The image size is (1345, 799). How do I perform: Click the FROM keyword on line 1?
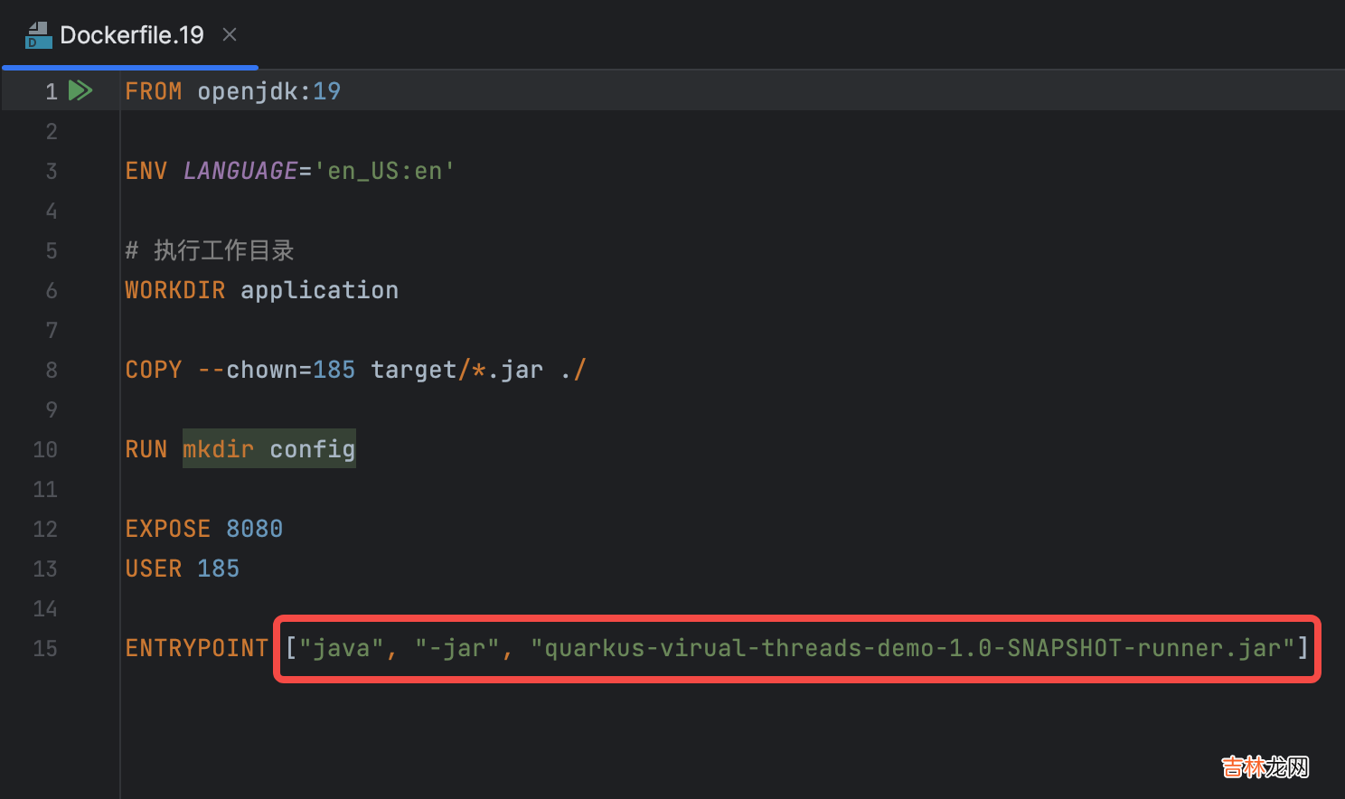point(153,91)
